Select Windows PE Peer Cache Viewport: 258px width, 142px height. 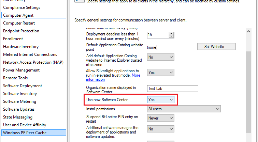click(34, 133)
